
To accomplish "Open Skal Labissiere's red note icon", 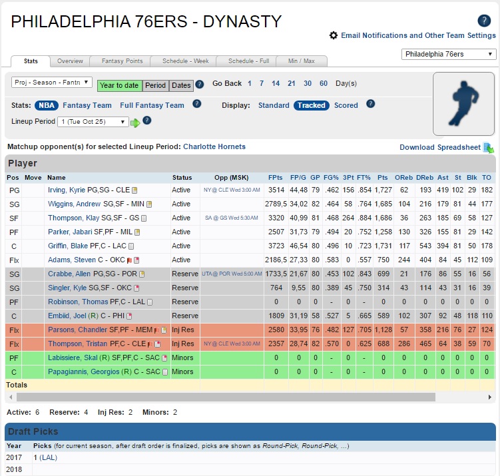I will point(164,358).
